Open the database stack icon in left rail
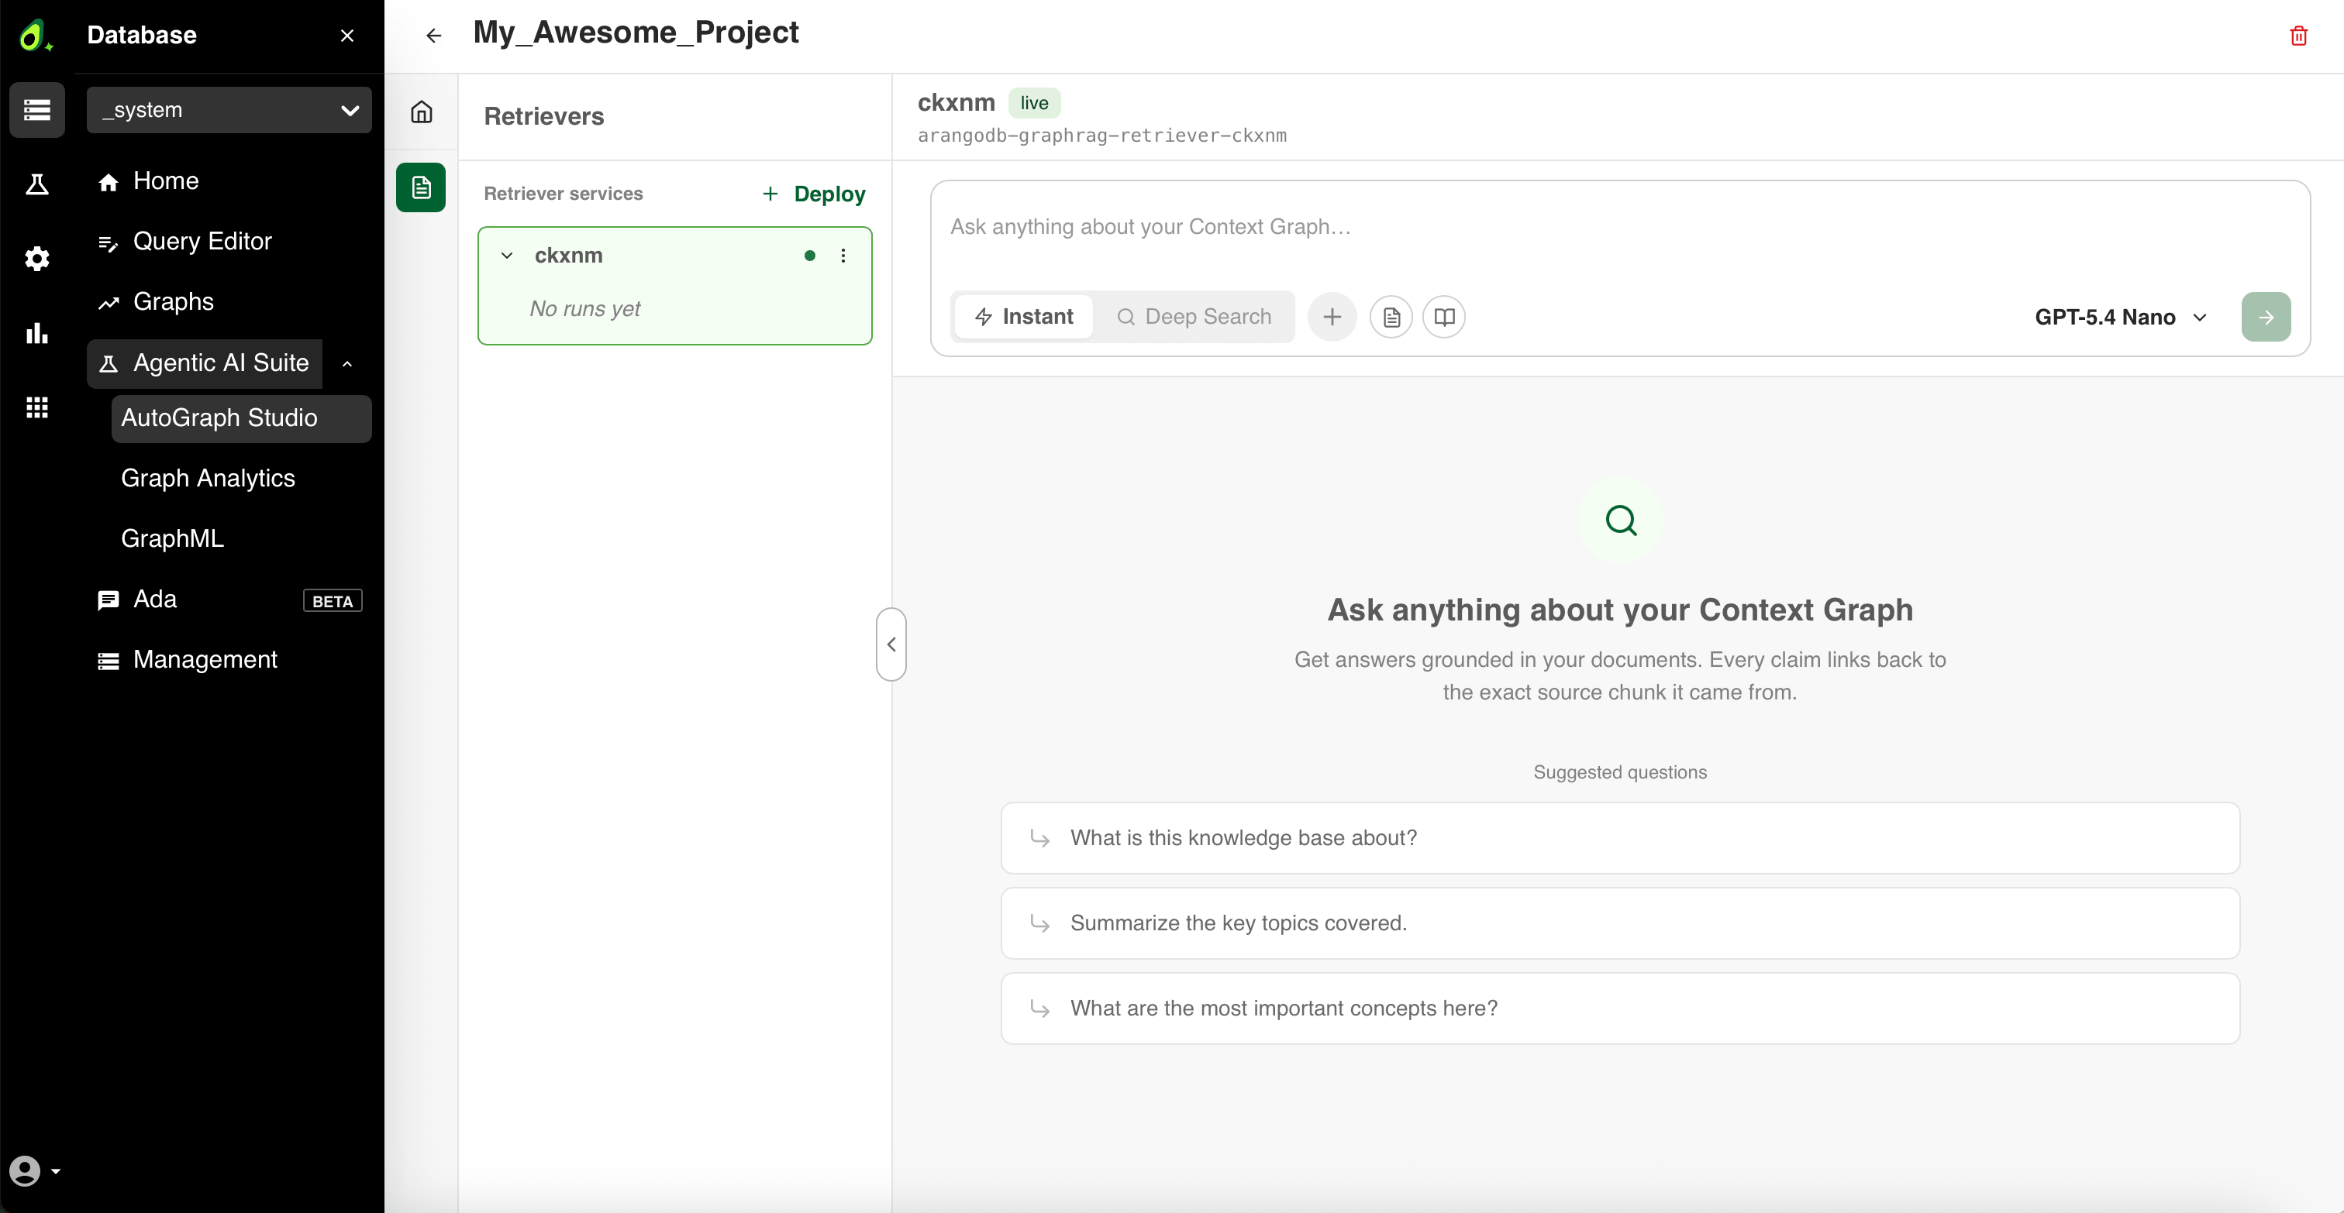This screenshot has width=2344, height=1213. 37,110
